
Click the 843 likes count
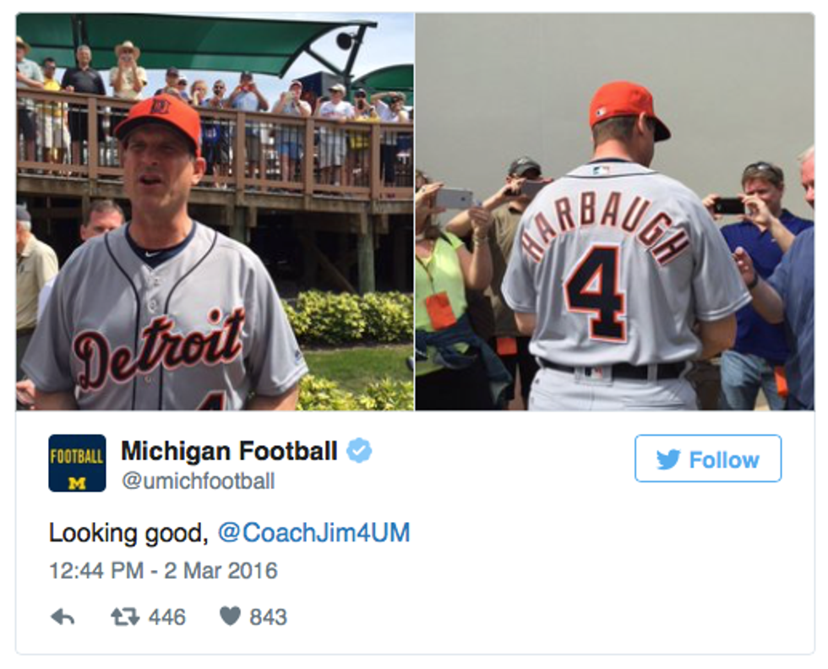point(268,617)
